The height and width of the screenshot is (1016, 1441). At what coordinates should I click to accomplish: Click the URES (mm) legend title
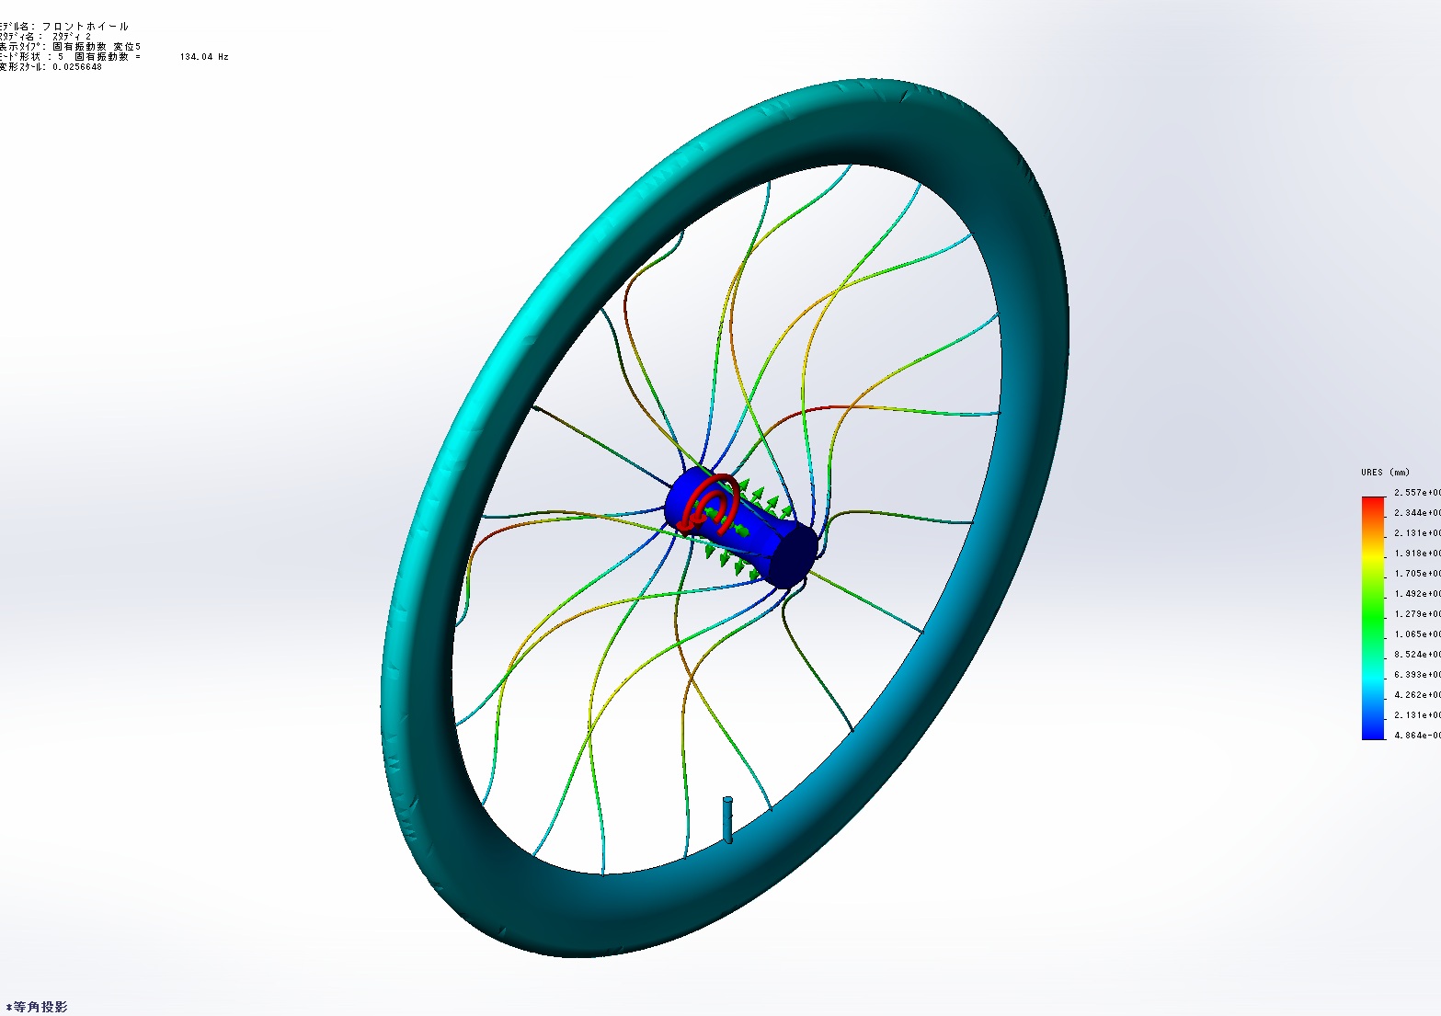[1385, 473]
